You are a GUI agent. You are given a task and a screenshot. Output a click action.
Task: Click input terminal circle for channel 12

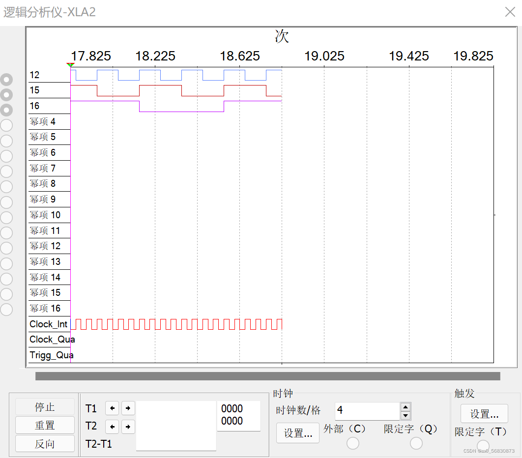coord(6,80)
